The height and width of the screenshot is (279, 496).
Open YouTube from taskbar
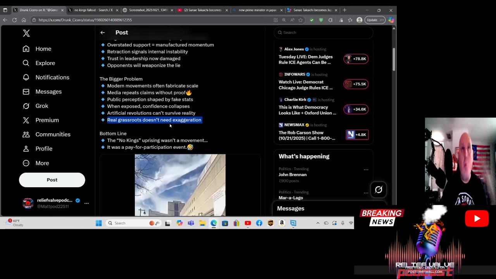[248, 223]
